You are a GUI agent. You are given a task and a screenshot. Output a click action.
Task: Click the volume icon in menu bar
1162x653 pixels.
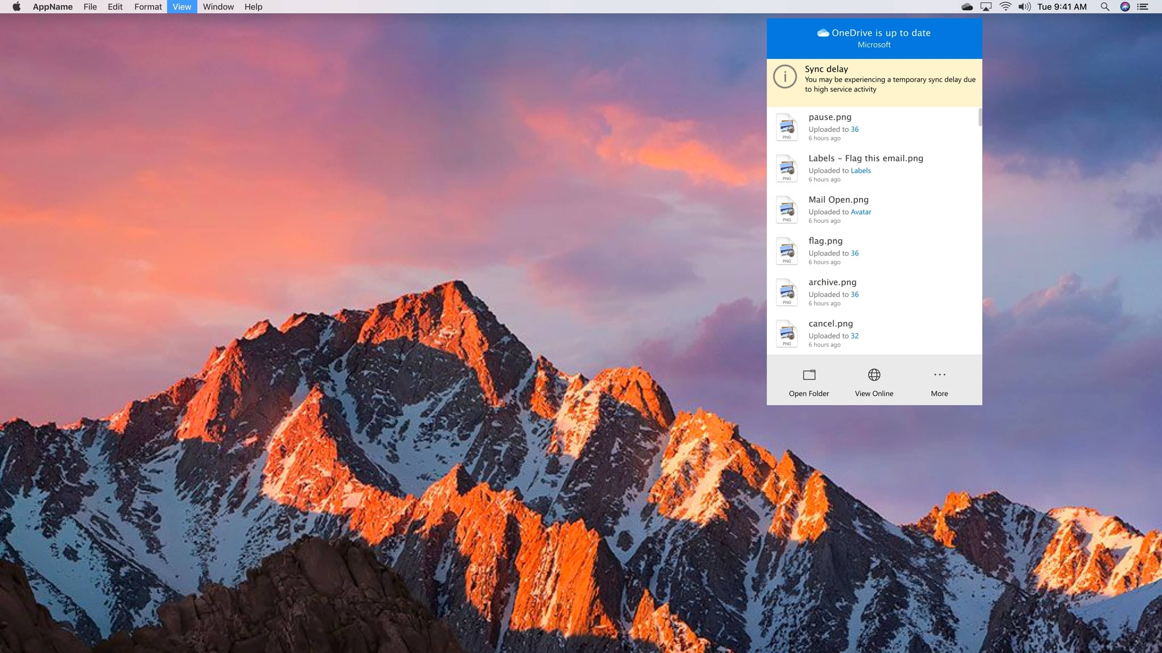[1024, 6]
